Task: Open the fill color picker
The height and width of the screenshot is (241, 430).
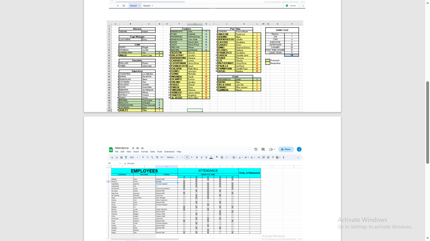Action: point(217,158)
